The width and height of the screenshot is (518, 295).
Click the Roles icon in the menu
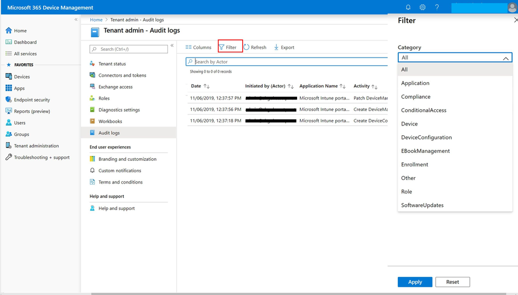coord(92,98)
